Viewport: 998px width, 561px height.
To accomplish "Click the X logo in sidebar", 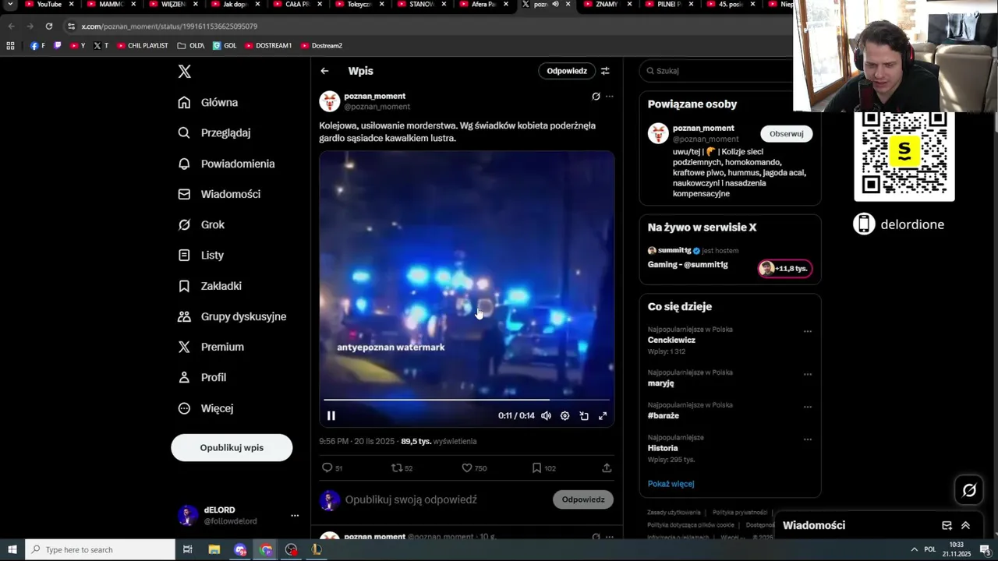I will click(184, 72).
